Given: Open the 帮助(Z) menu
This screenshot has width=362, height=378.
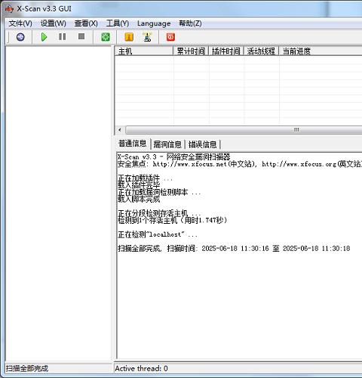Looking at the screenshot, I should coord(190,23).
